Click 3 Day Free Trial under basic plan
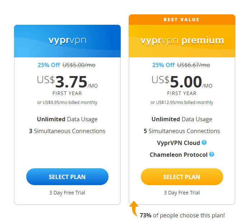 point(67,193)
